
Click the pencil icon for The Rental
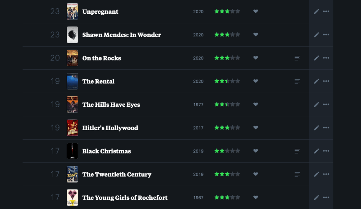[316, 81]
